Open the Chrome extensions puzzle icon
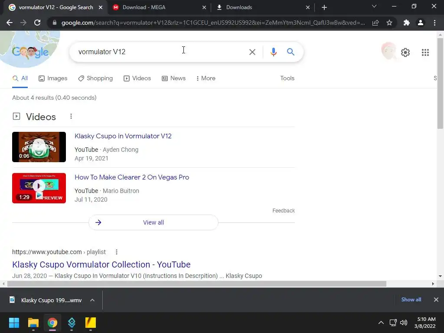 407,23
